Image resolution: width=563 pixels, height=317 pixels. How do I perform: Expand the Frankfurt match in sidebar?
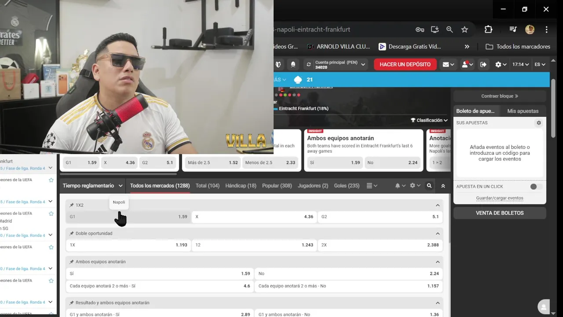point(51,168)
